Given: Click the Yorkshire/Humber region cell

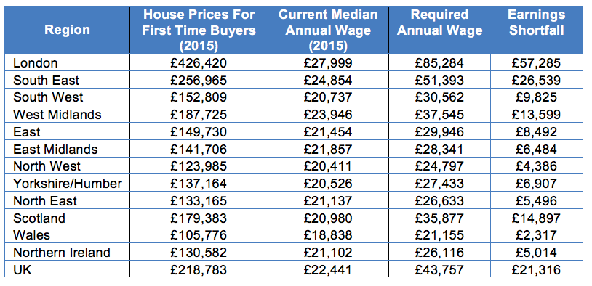Looking at the screenshot, I should click(68, 184).
